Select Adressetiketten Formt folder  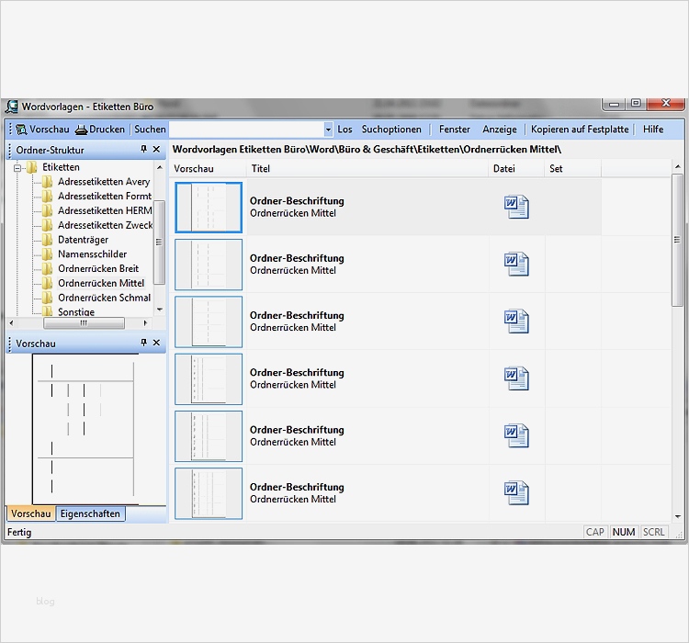tap(105, 196)
